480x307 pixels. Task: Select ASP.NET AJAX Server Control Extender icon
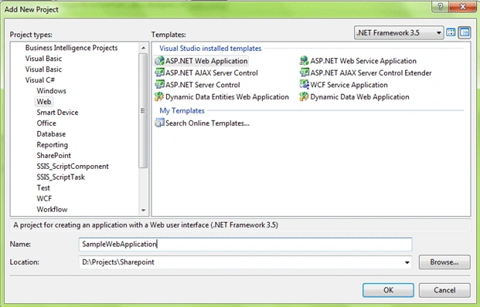pos(304,73)
